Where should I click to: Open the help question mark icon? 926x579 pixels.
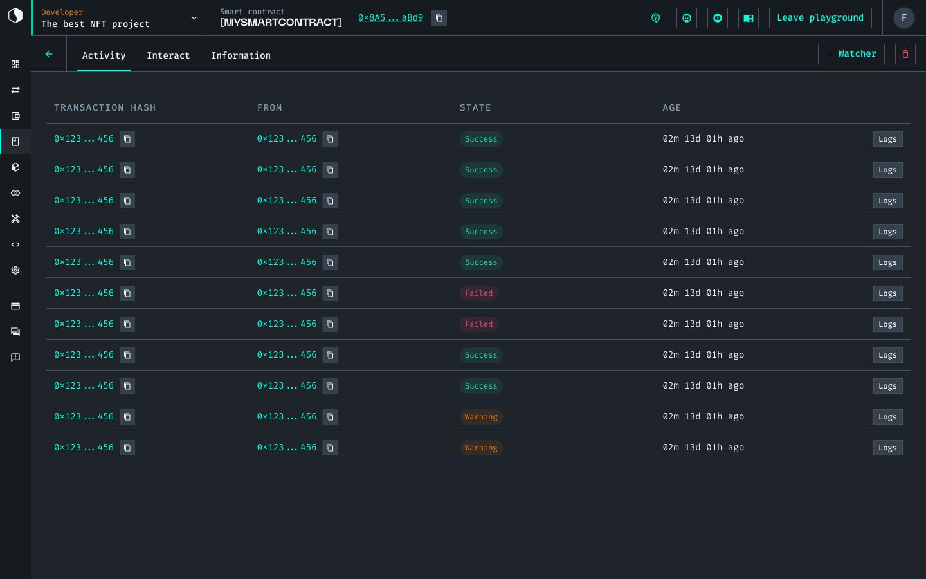(x=656, y=18)
